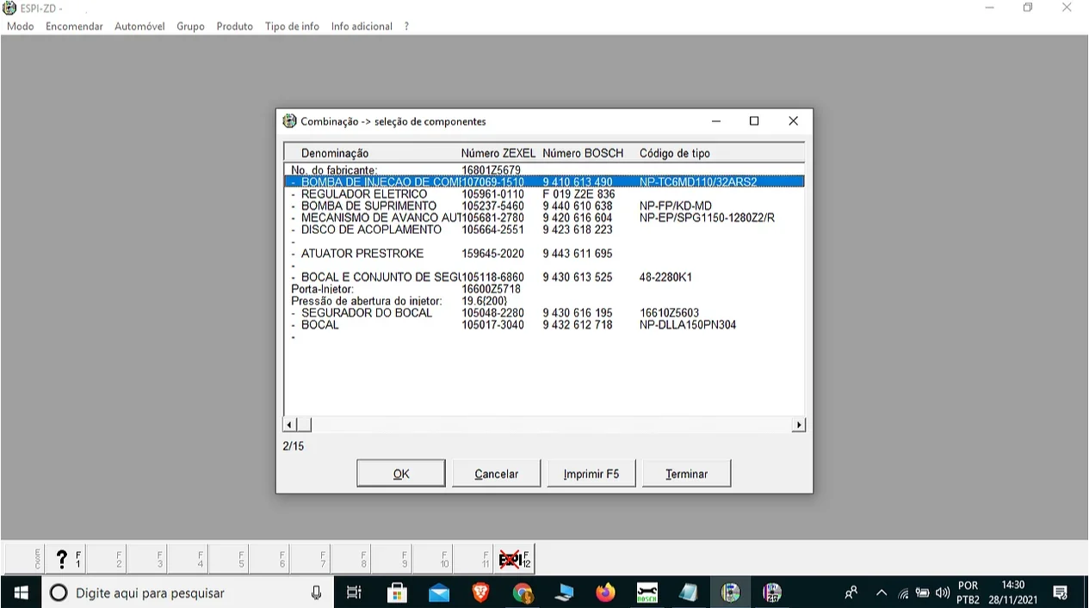Image resolution: width=1089 pixels, height=608 pixels.
Task: Open the Encomendar menu
Action: point(74,27)
